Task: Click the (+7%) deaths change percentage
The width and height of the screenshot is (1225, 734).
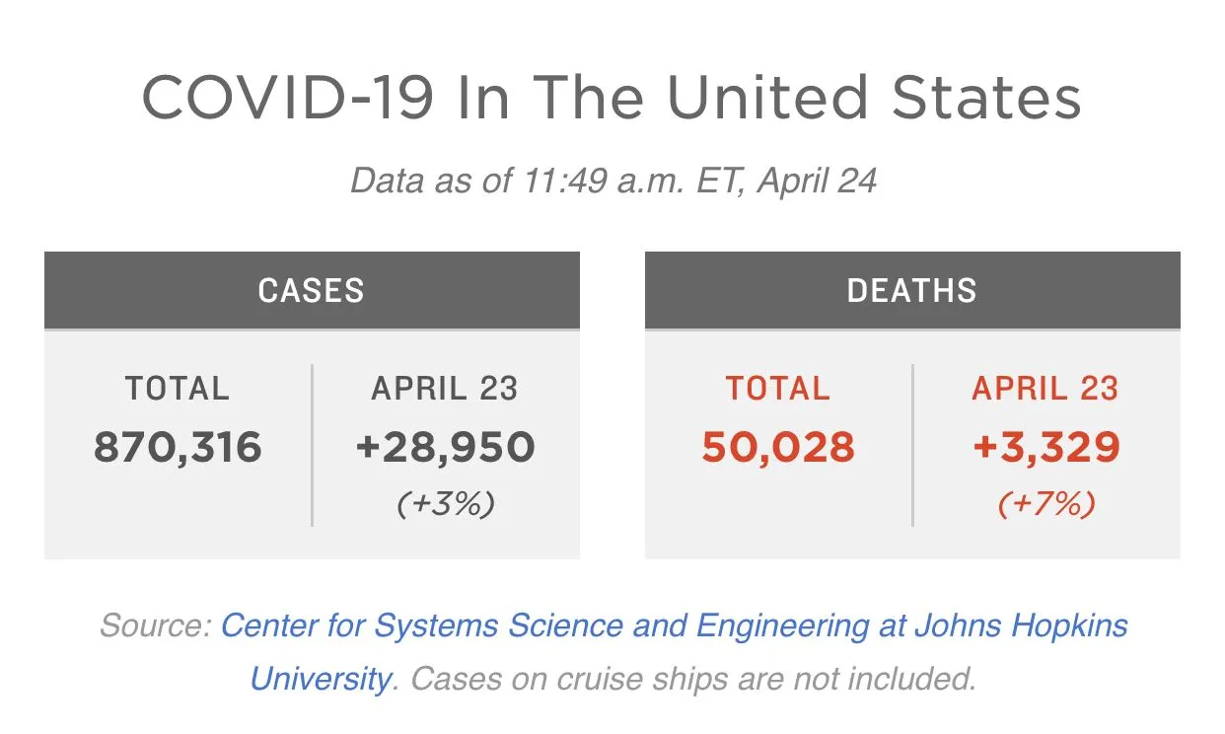Action: pyautogui.click(x=1046, y=504)
